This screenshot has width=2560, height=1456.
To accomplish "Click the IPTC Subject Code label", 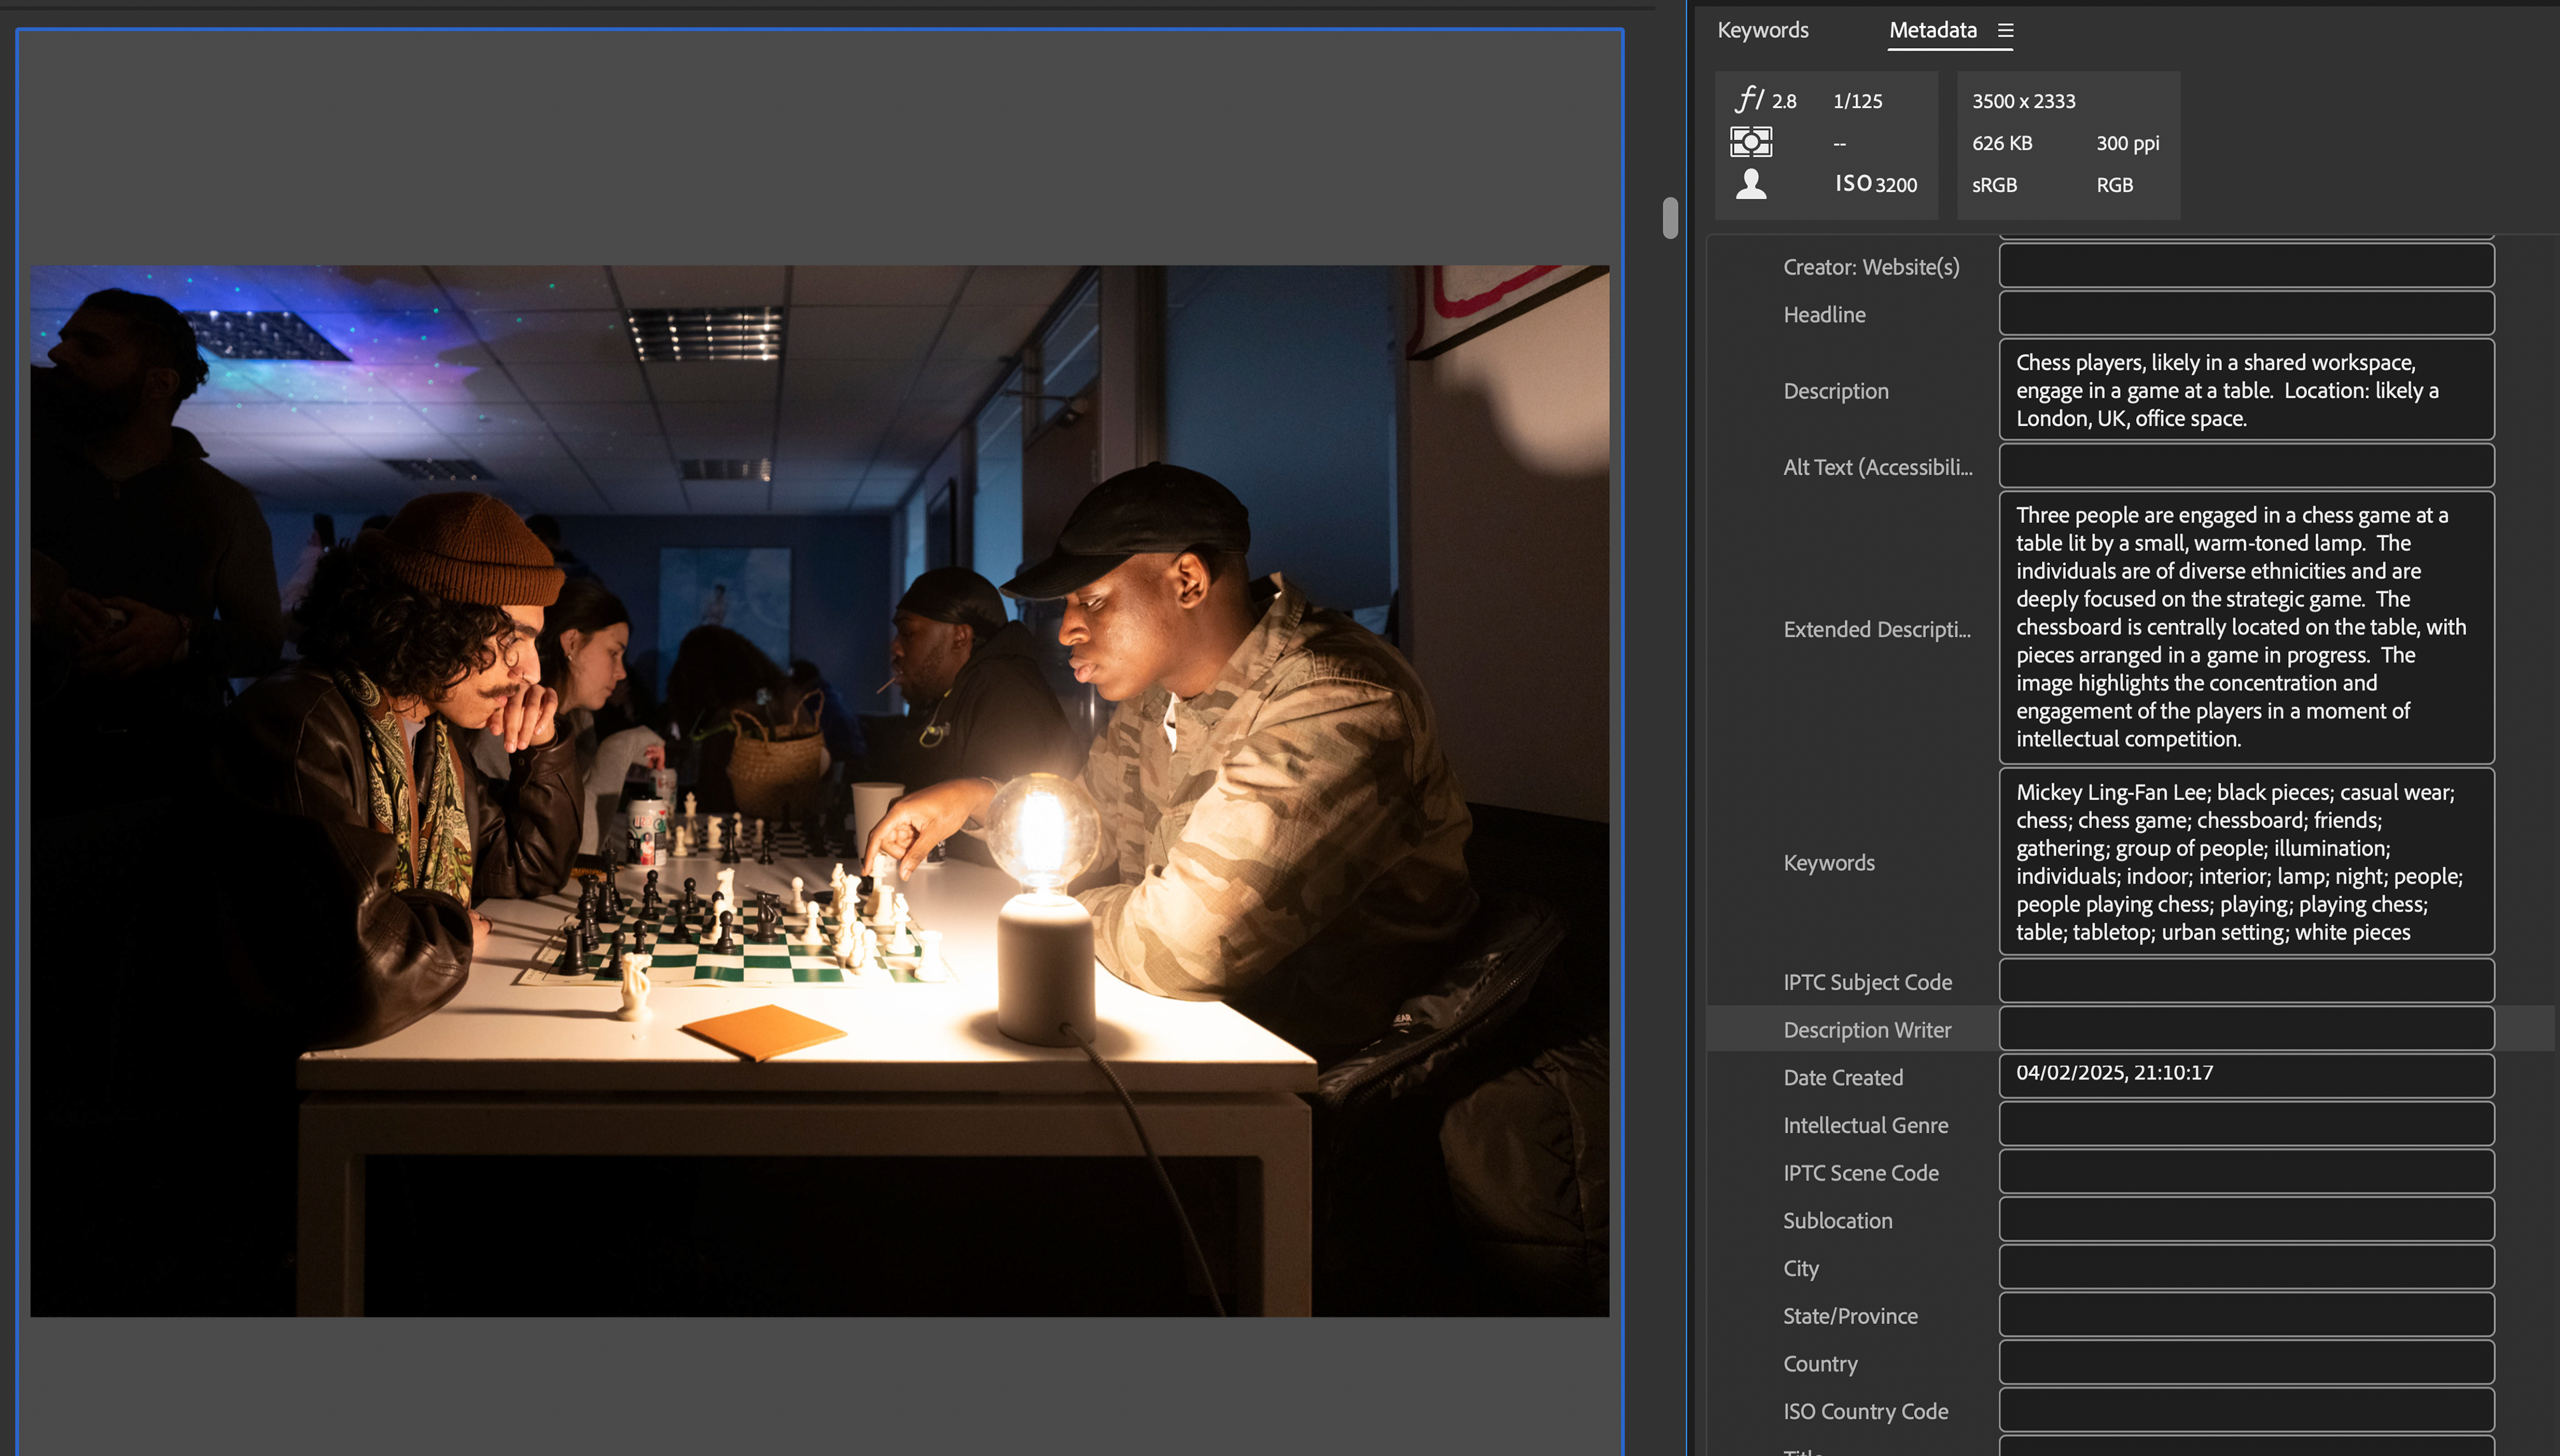I will [1867, 982].
